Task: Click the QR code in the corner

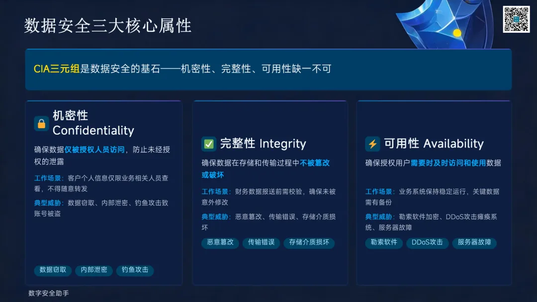Action: point(516,19)
